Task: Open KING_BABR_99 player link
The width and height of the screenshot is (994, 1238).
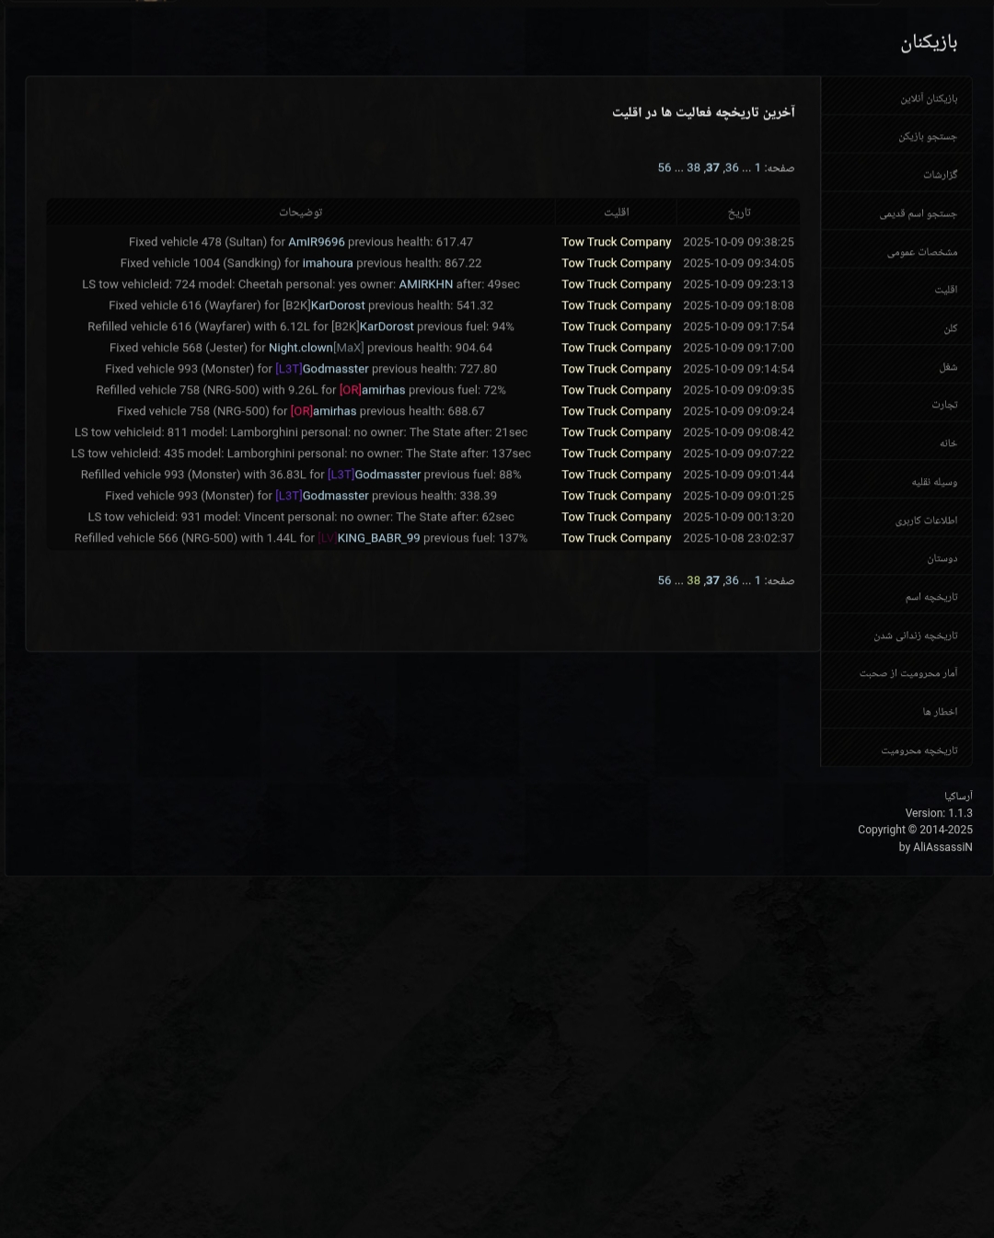Action: pos(378,538)
